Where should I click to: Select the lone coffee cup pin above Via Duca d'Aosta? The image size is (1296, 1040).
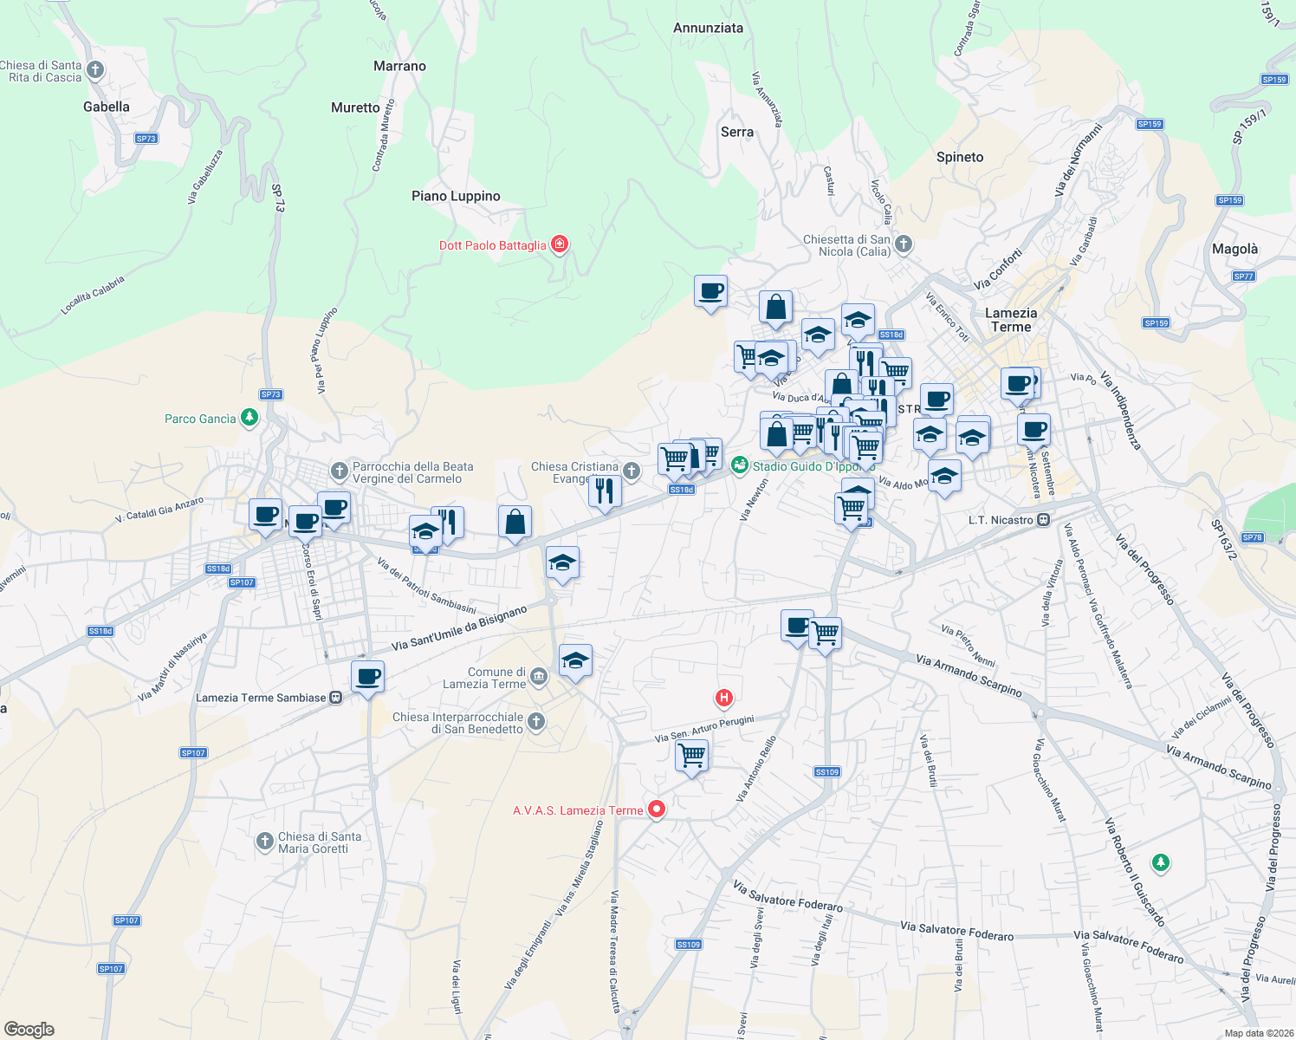point(711,292)
